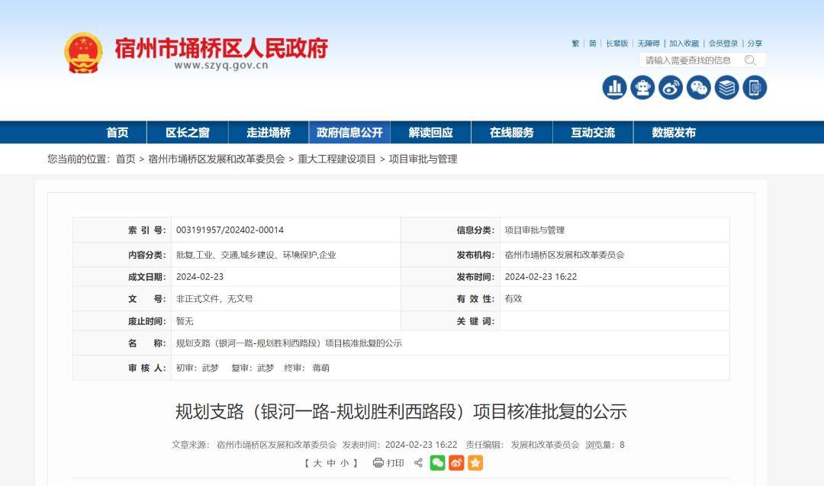
Task: Open the 政府信息公开 navigation tab
Action: (349, 133)
